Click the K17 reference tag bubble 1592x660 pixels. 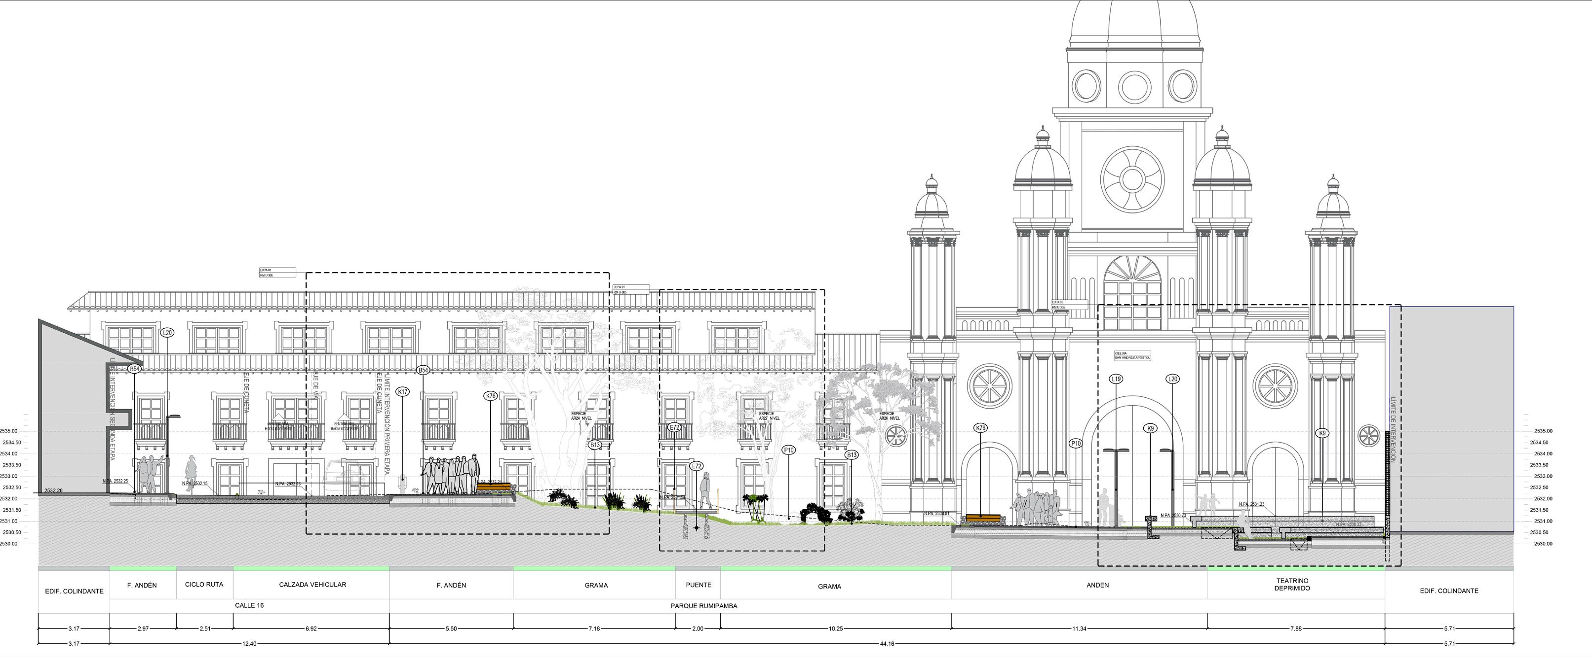(403, 392)
